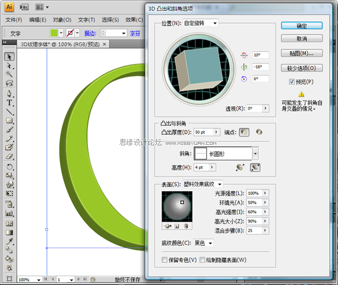Confirm the dialog with 确定
Viewport: 338px width, 285px height.
(x=302, y=26)
